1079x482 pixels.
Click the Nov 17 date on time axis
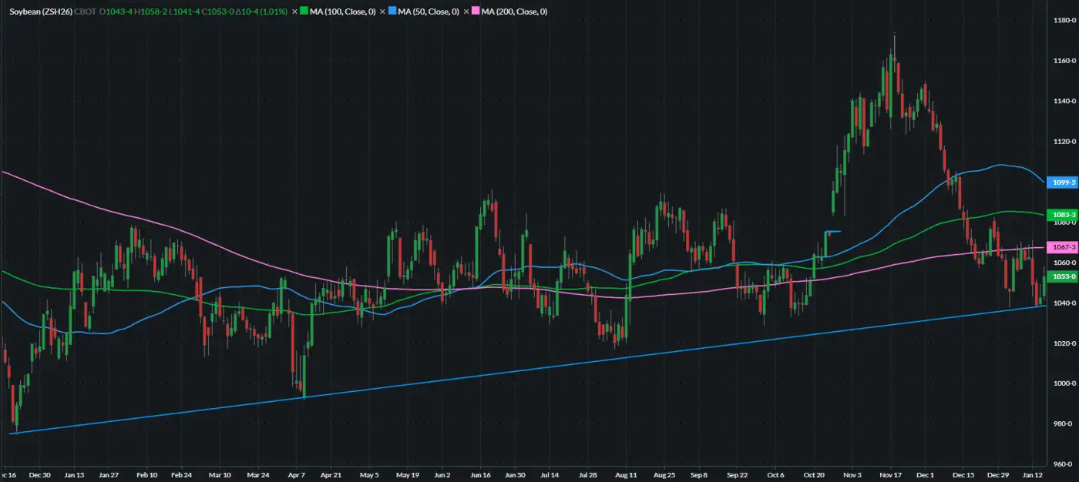click(890, 475)
